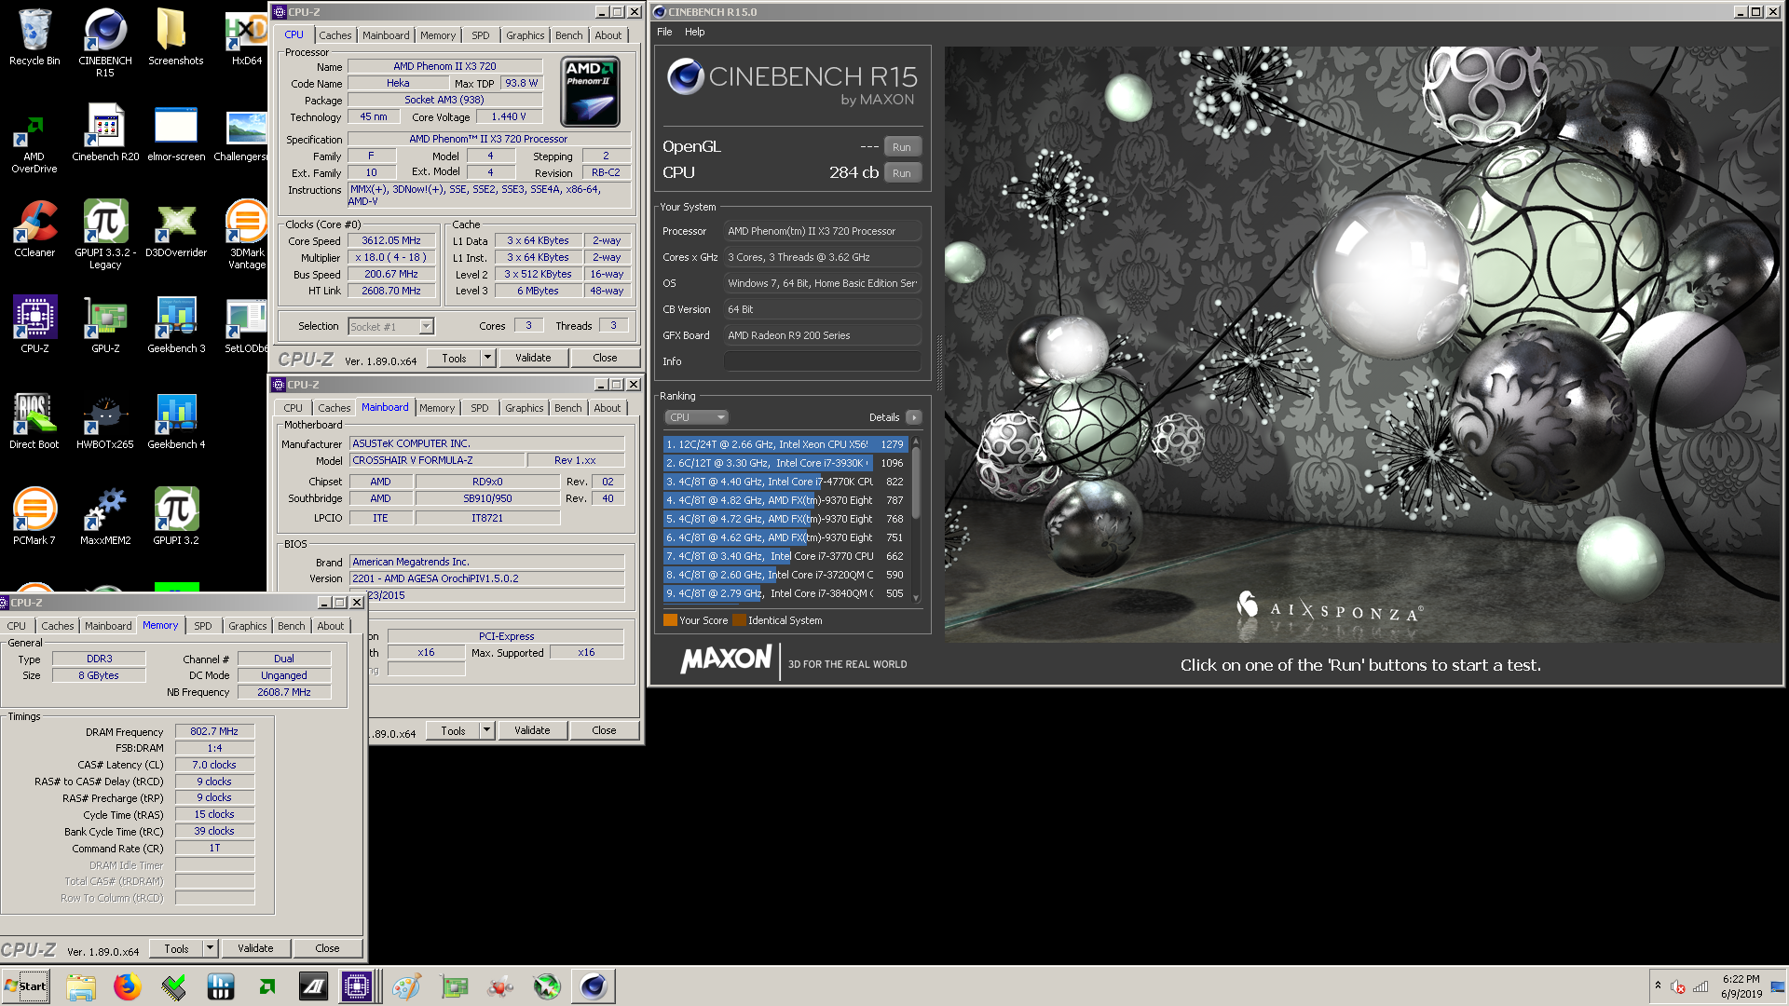Run the CPU benchmark in Cinebench
Viewport: 1789px width, 1006px height.
(901, 173)
